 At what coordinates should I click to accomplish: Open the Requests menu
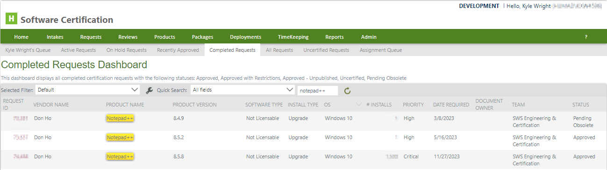pos(91,37)
